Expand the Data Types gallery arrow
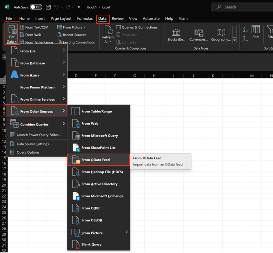273x253 pixels. click(235, 40)
